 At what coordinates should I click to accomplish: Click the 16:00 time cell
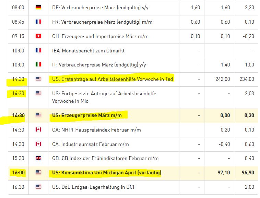coord(18,173)
